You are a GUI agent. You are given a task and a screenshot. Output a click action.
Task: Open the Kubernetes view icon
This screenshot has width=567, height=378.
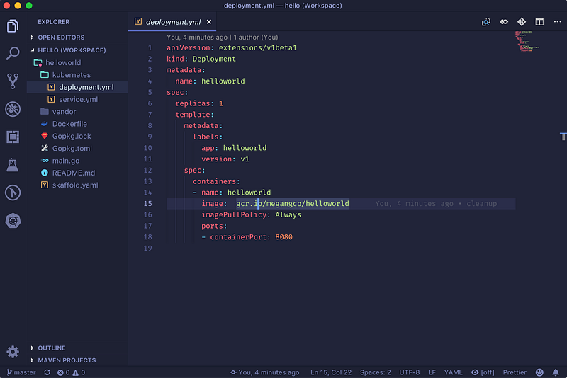point(13,220)
